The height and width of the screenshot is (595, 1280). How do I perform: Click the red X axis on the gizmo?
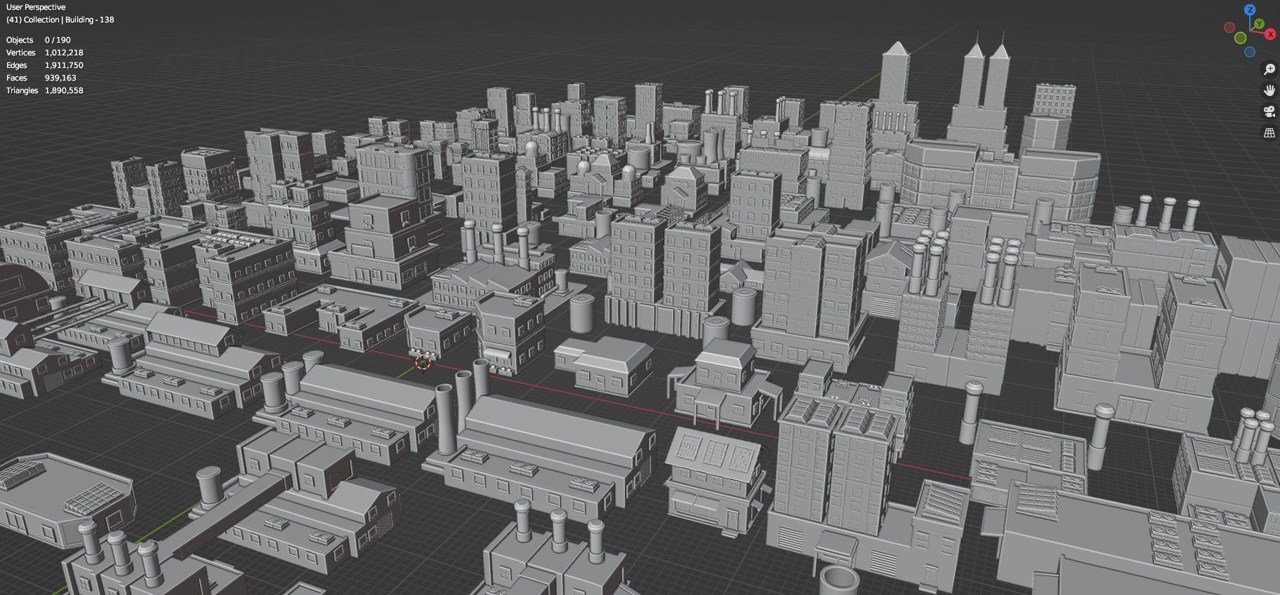click(x=1270, y=34)
